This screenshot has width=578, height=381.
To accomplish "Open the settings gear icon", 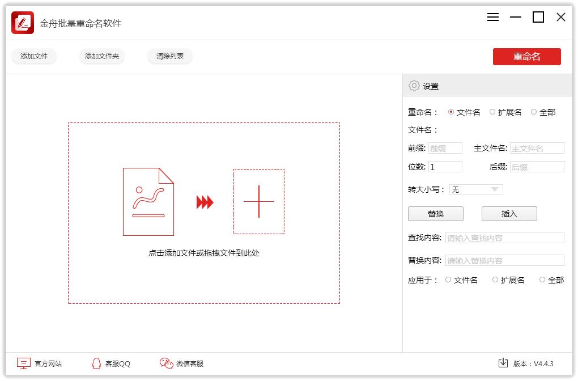I will [x=413, y=85].
